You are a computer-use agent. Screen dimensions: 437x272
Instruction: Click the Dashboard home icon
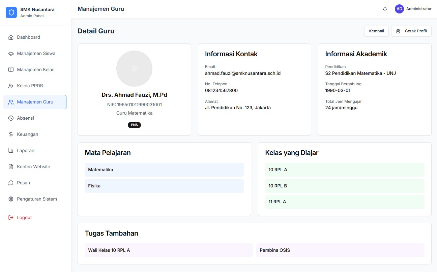[11, 37]
